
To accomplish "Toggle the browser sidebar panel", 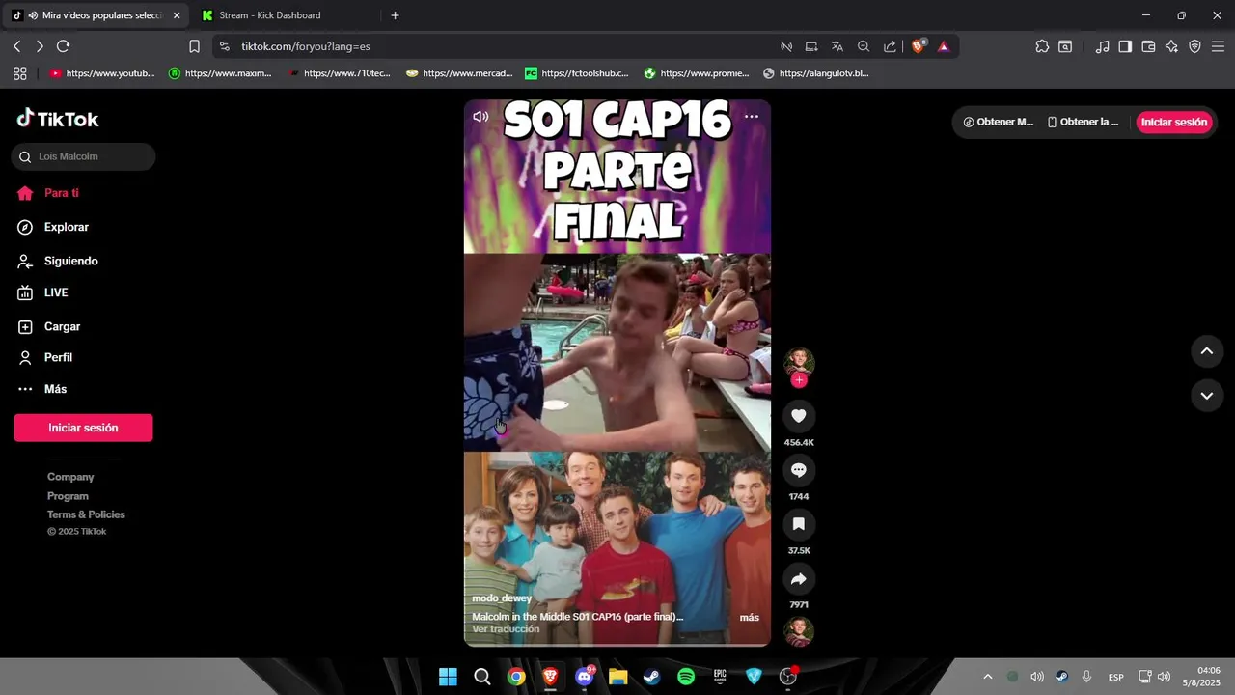I will (x=1125, y=46).
